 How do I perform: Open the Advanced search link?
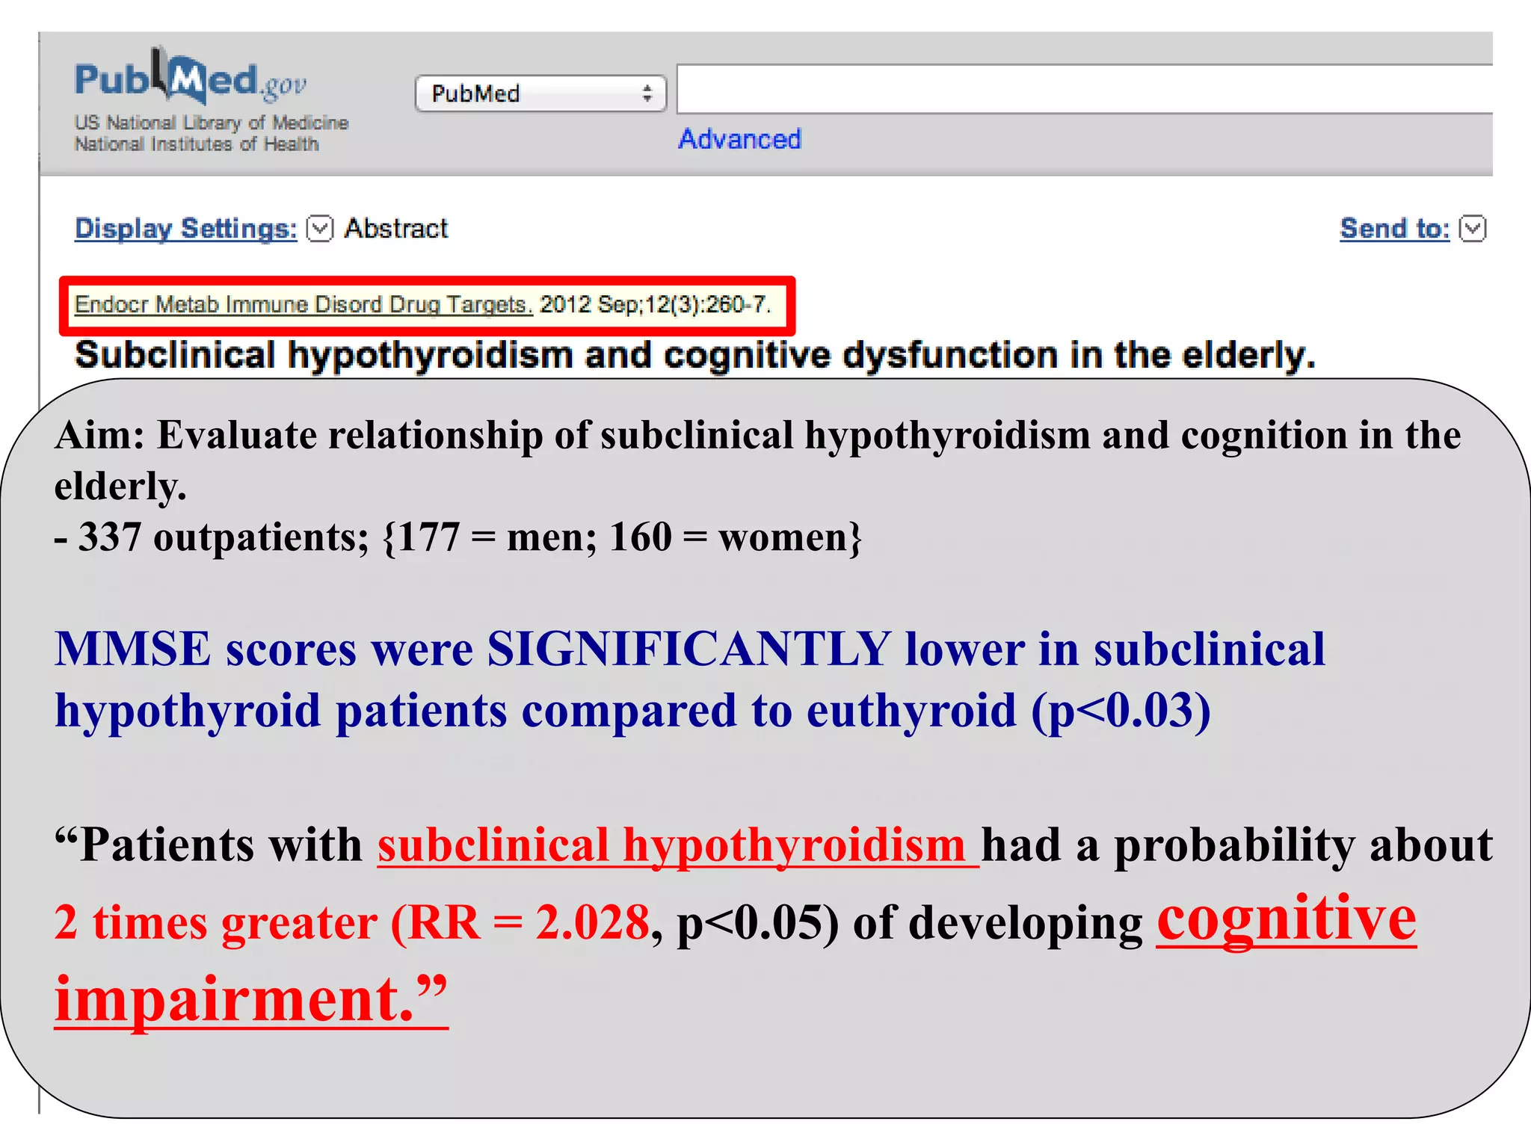pos(739,139)
